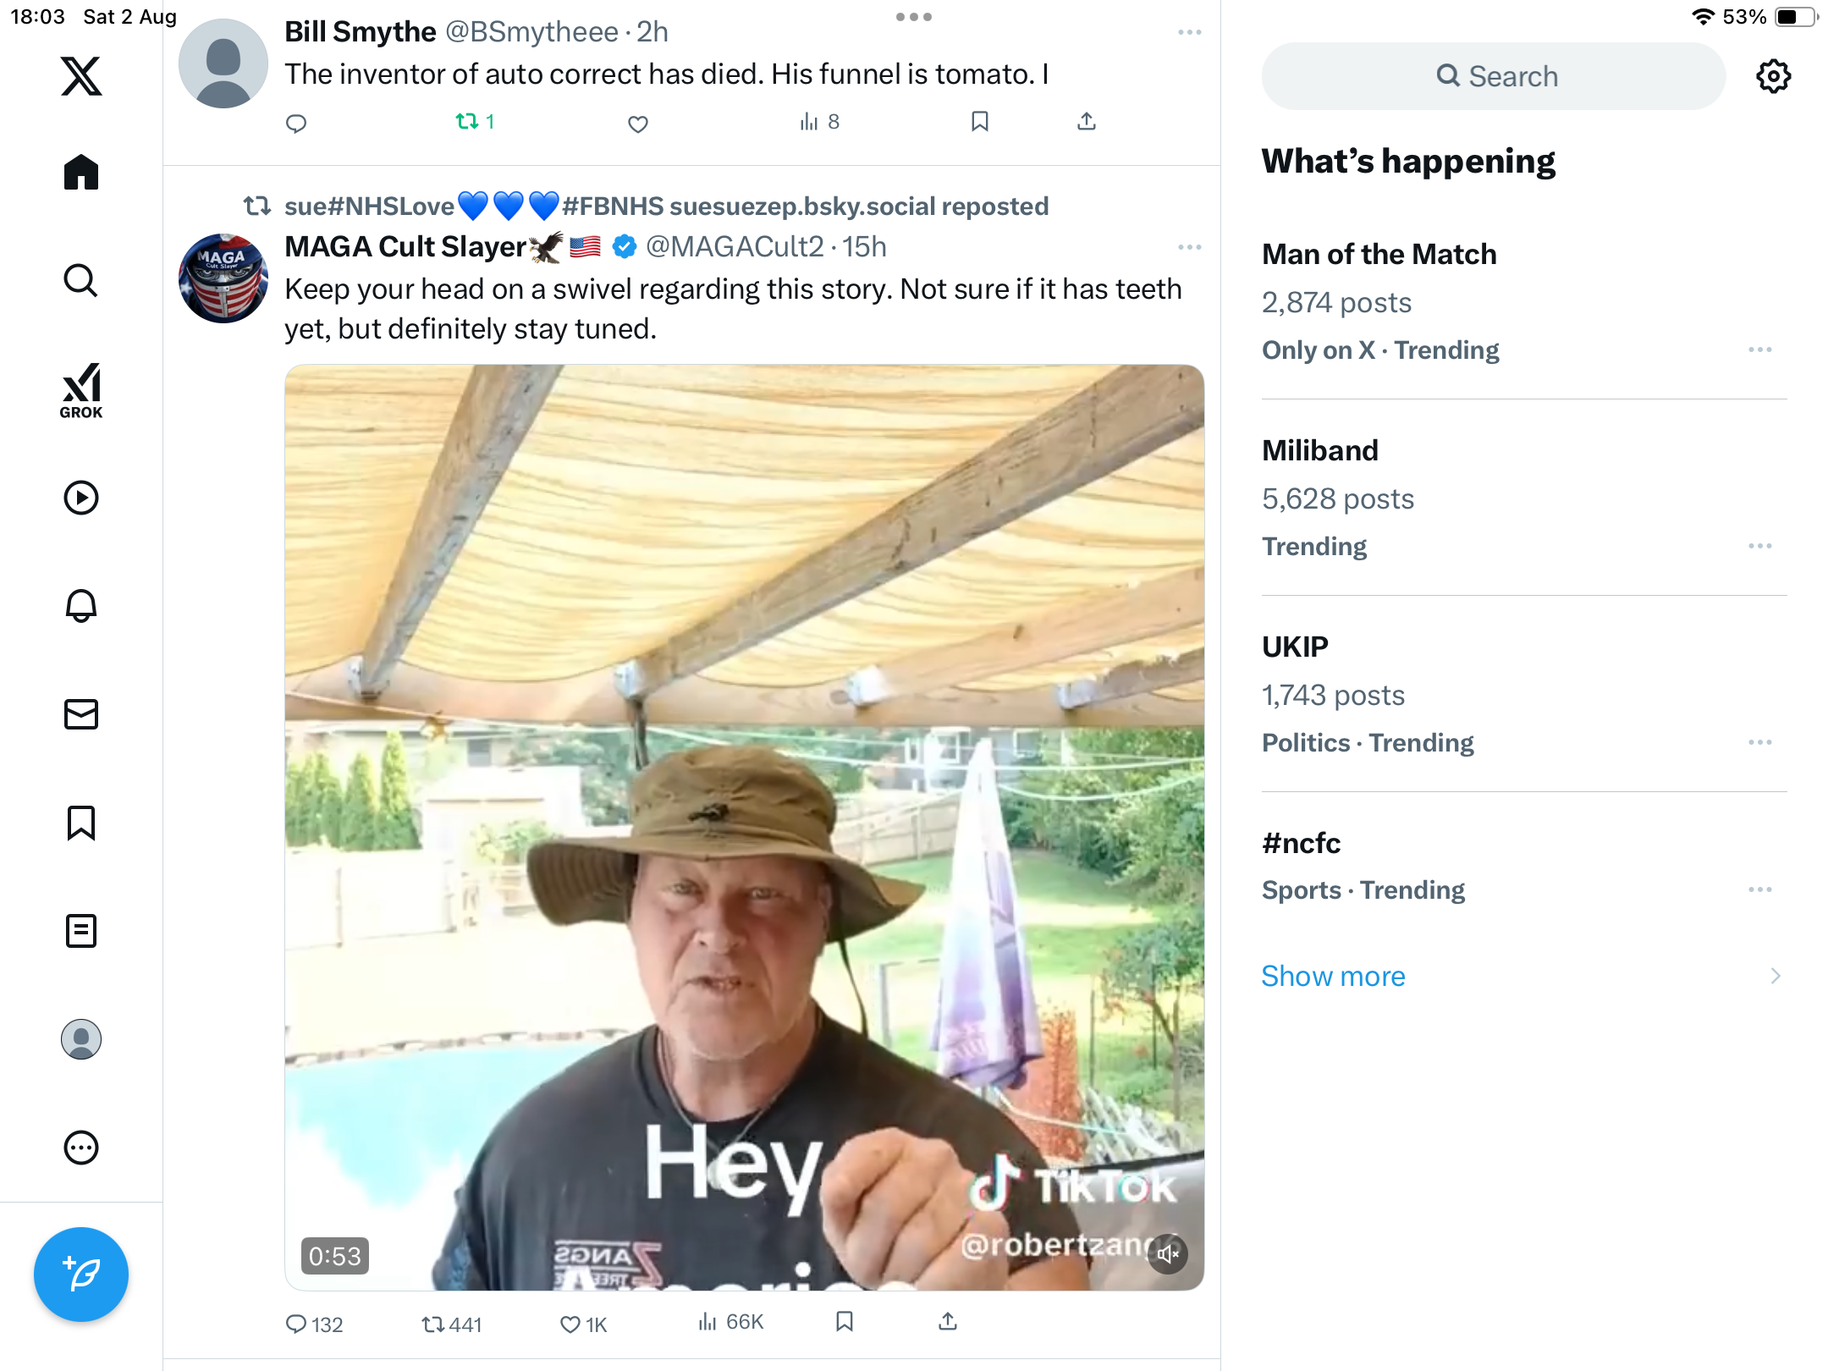
Task: Like Bill Smythe's auto correct post
Action: point(638,124)
